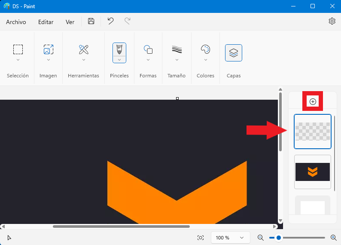341x245 pixels.
Task: Click the zoom in magnifier
Action: 334,238
